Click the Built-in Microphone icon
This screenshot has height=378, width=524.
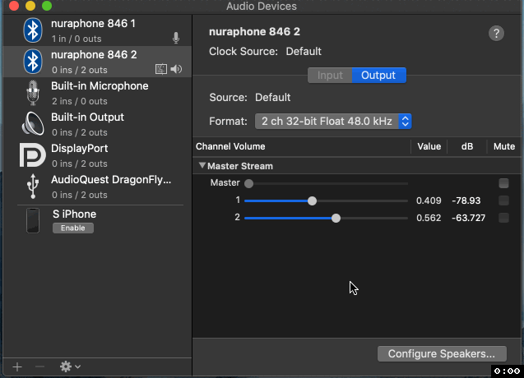(x=33, y=93)
